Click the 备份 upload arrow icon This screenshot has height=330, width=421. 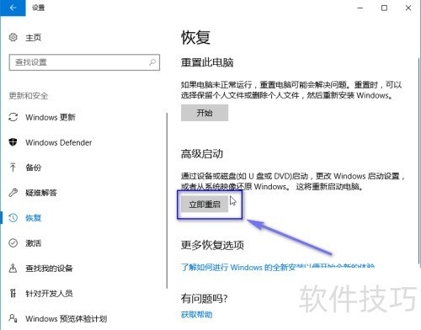click(13, 168)
